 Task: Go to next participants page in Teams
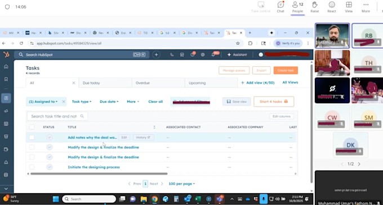tap(359, 164)
